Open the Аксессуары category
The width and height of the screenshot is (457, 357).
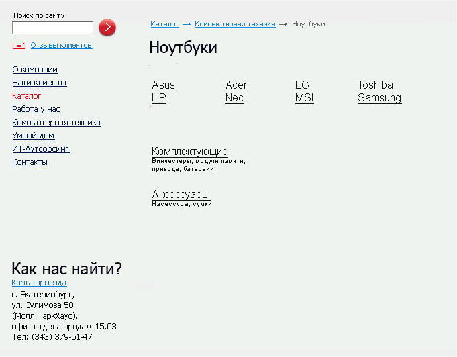tap(181, 195)
